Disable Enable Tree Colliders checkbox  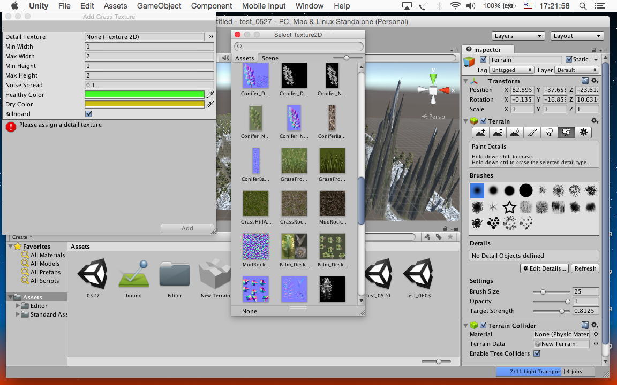coord(537,353)
